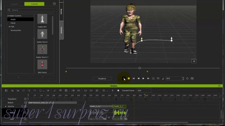Switch to the Custom tab
Image resolution: width=225 pixels, height=126 pixels.
tap(34, 4)
